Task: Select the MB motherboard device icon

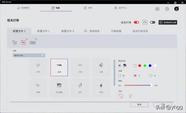Action: click(23, 42)
